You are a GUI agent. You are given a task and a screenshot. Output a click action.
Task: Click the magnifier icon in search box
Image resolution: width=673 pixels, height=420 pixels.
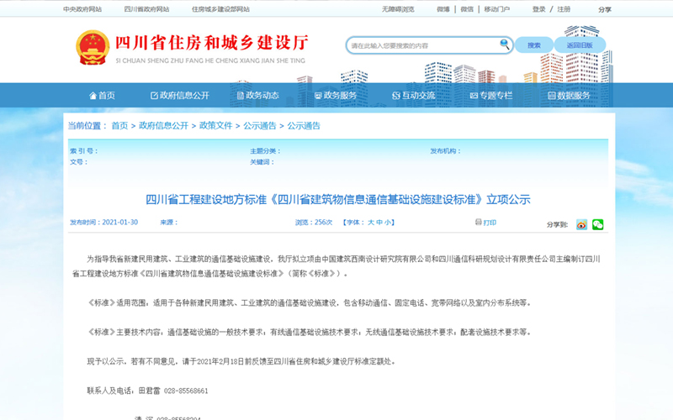point(504,44)
